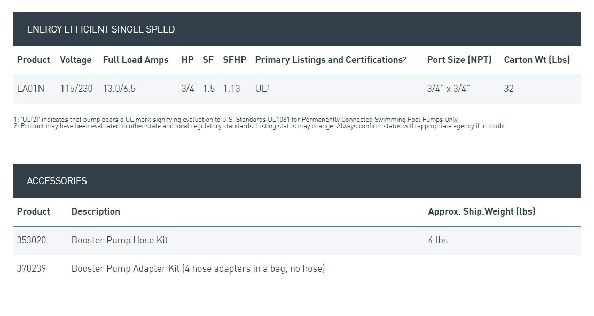
Task: Click the Full Load Amps column header
Action: click(136, 60)
